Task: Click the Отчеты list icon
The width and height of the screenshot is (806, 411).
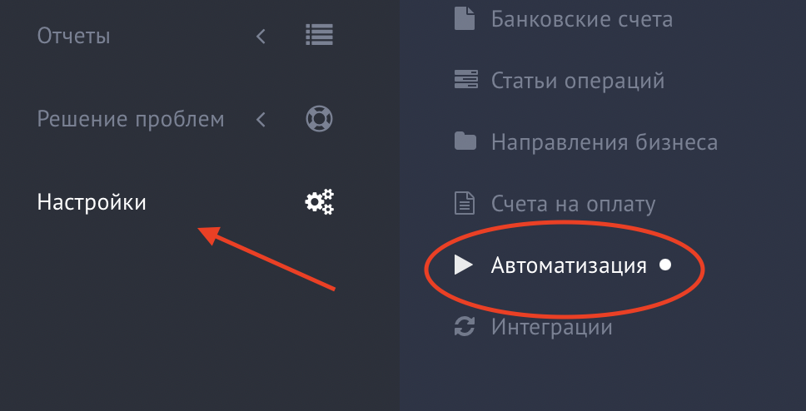Action: coord(319,35)
